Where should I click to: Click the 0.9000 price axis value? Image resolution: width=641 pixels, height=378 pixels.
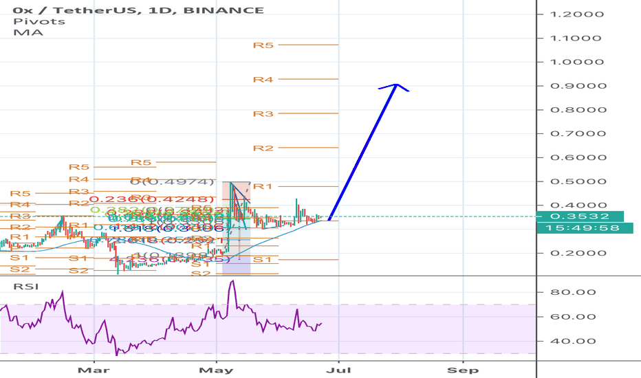coord(578,86)
